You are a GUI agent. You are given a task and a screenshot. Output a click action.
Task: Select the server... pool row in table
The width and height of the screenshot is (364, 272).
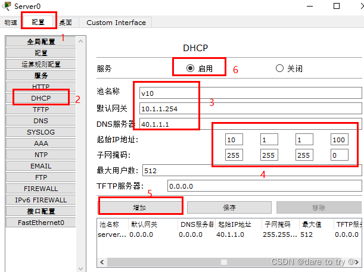[229, 235]
